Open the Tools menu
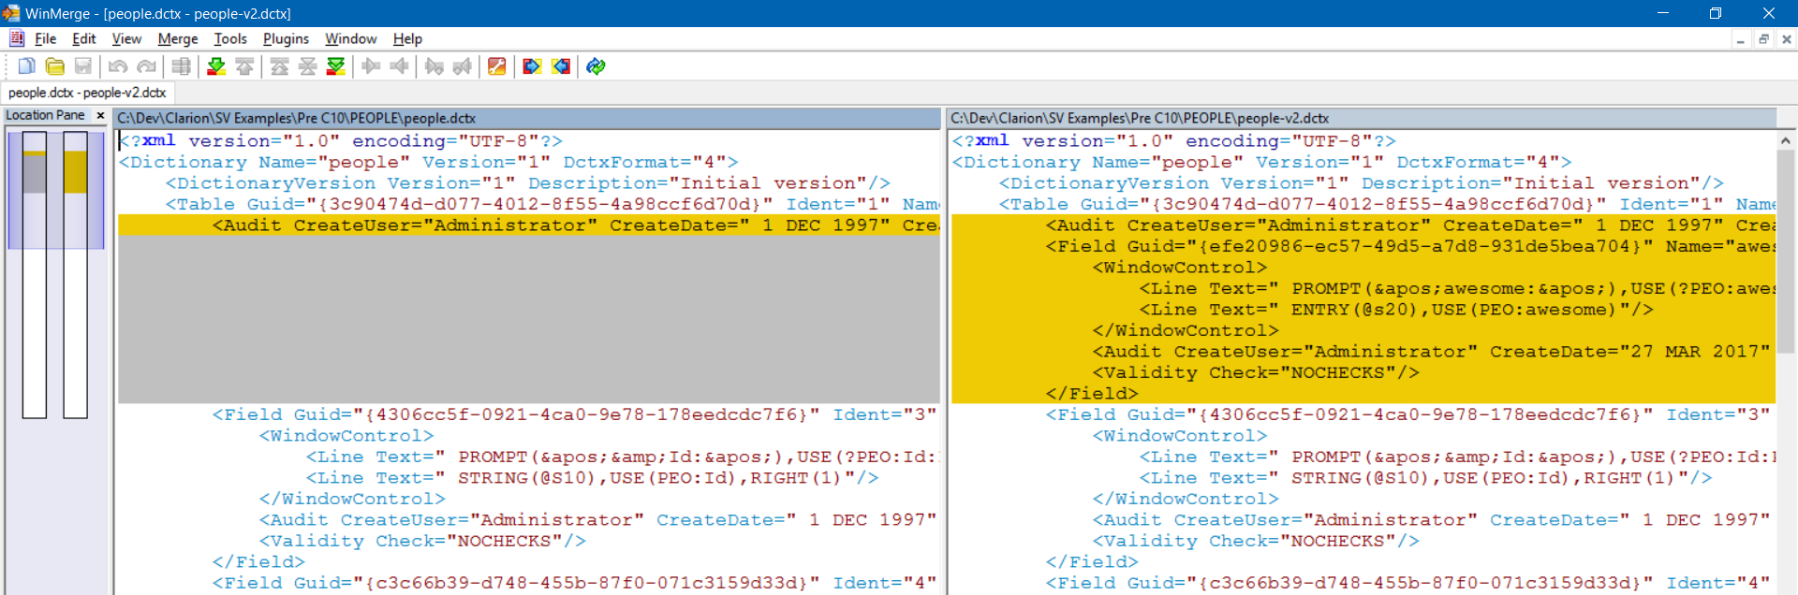The height and width of the screenshot is (595, 1798). tap(230, 38)
